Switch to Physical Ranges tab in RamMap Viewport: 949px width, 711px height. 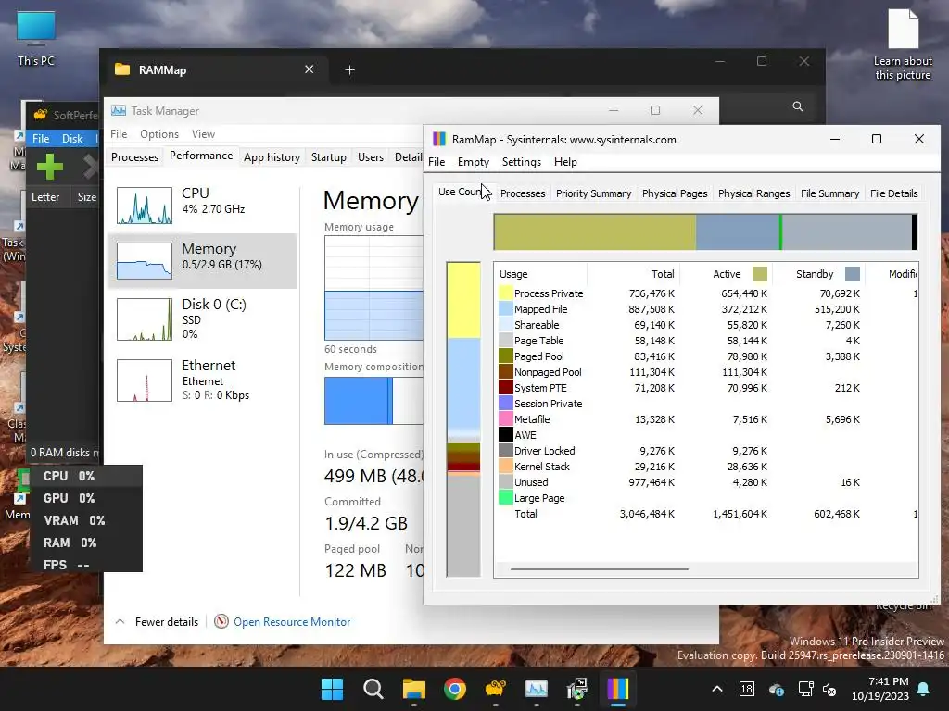753,193
